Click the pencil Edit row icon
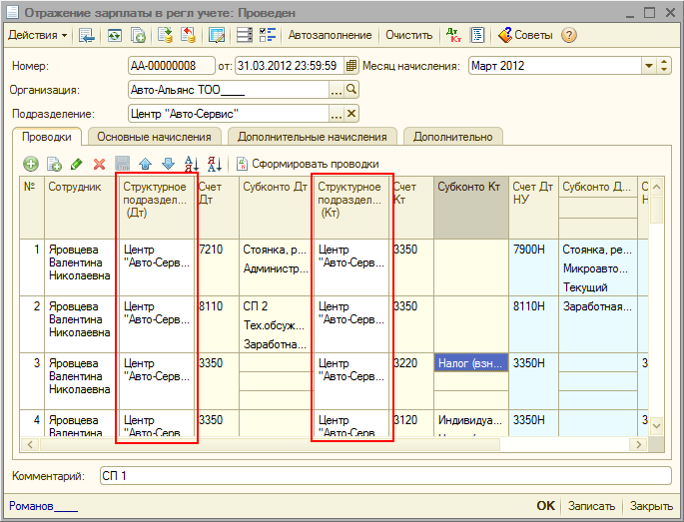 click(77, 164)
